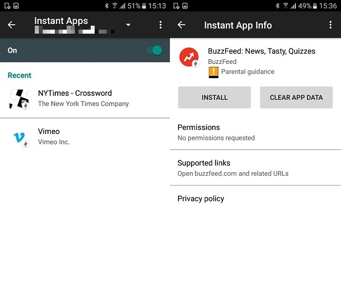This screenshot has width=341, height=304.
Task: Go back from Instant App Info screen
Action: point(181,25)
